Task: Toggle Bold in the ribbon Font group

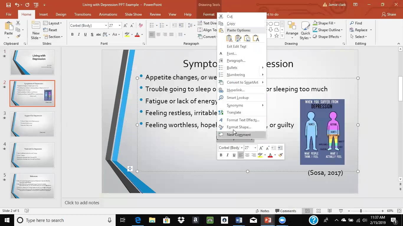Action: [x=72, y=34]
